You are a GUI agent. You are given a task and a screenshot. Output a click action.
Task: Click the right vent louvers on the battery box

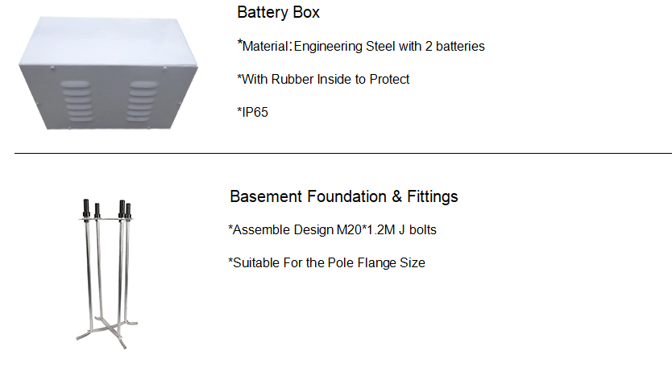coord(143,101)
